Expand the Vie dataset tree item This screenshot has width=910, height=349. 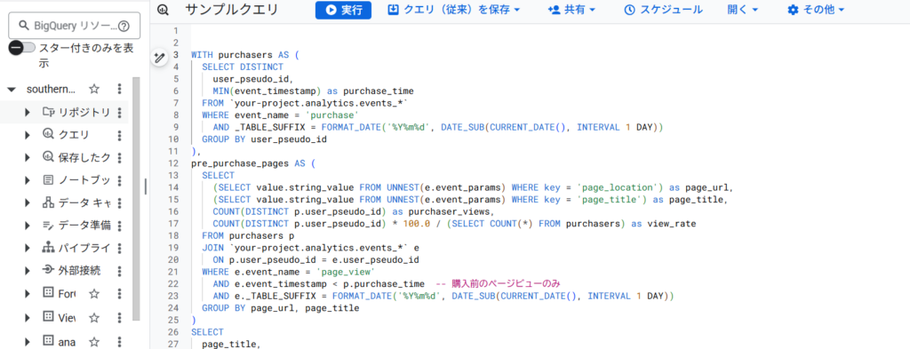[x=27, y=318]
